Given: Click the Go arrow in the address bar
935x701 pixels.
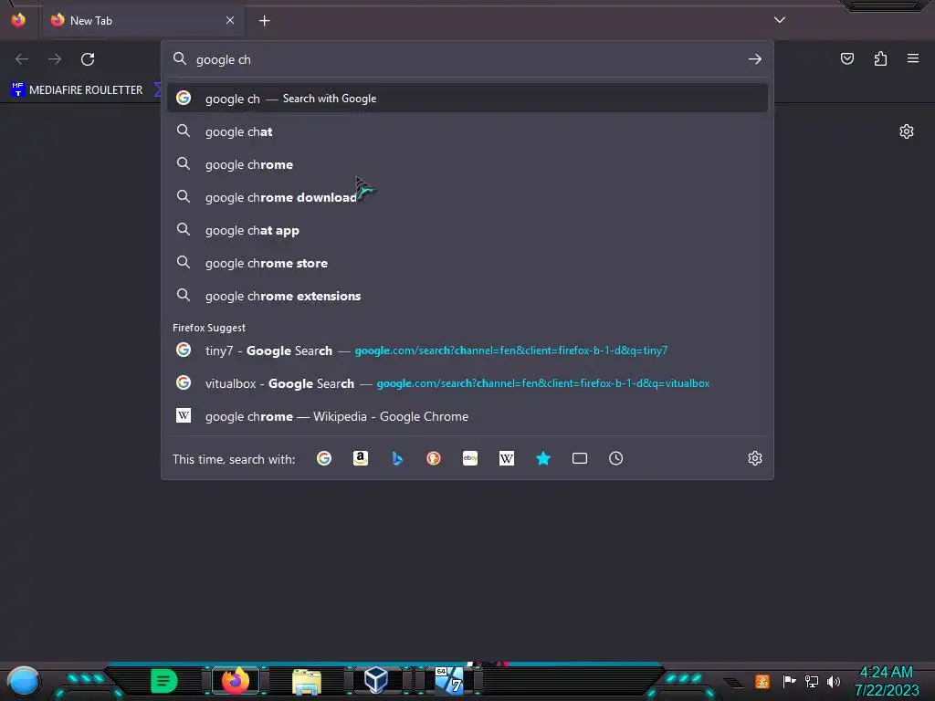Looking at the screenshot, I should pos(755,59).
